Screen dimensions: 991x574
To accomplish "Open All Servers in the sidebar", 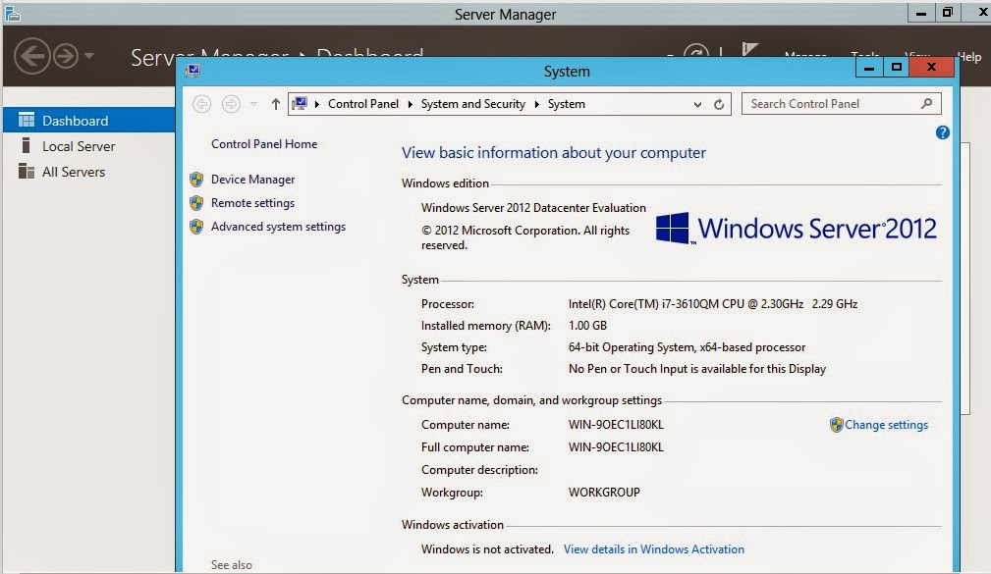I will [73, 172].
